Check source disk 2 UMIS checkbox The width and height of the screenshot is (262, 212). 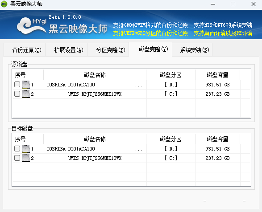click(17, 94)
